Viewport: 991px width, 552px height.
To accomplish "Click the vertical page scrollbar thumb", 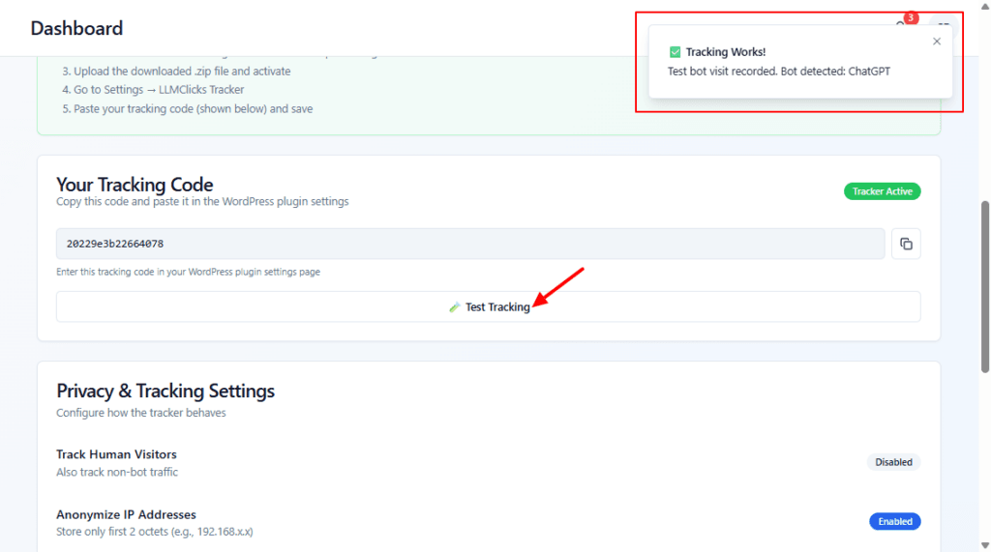I will (x=985, y=285).
